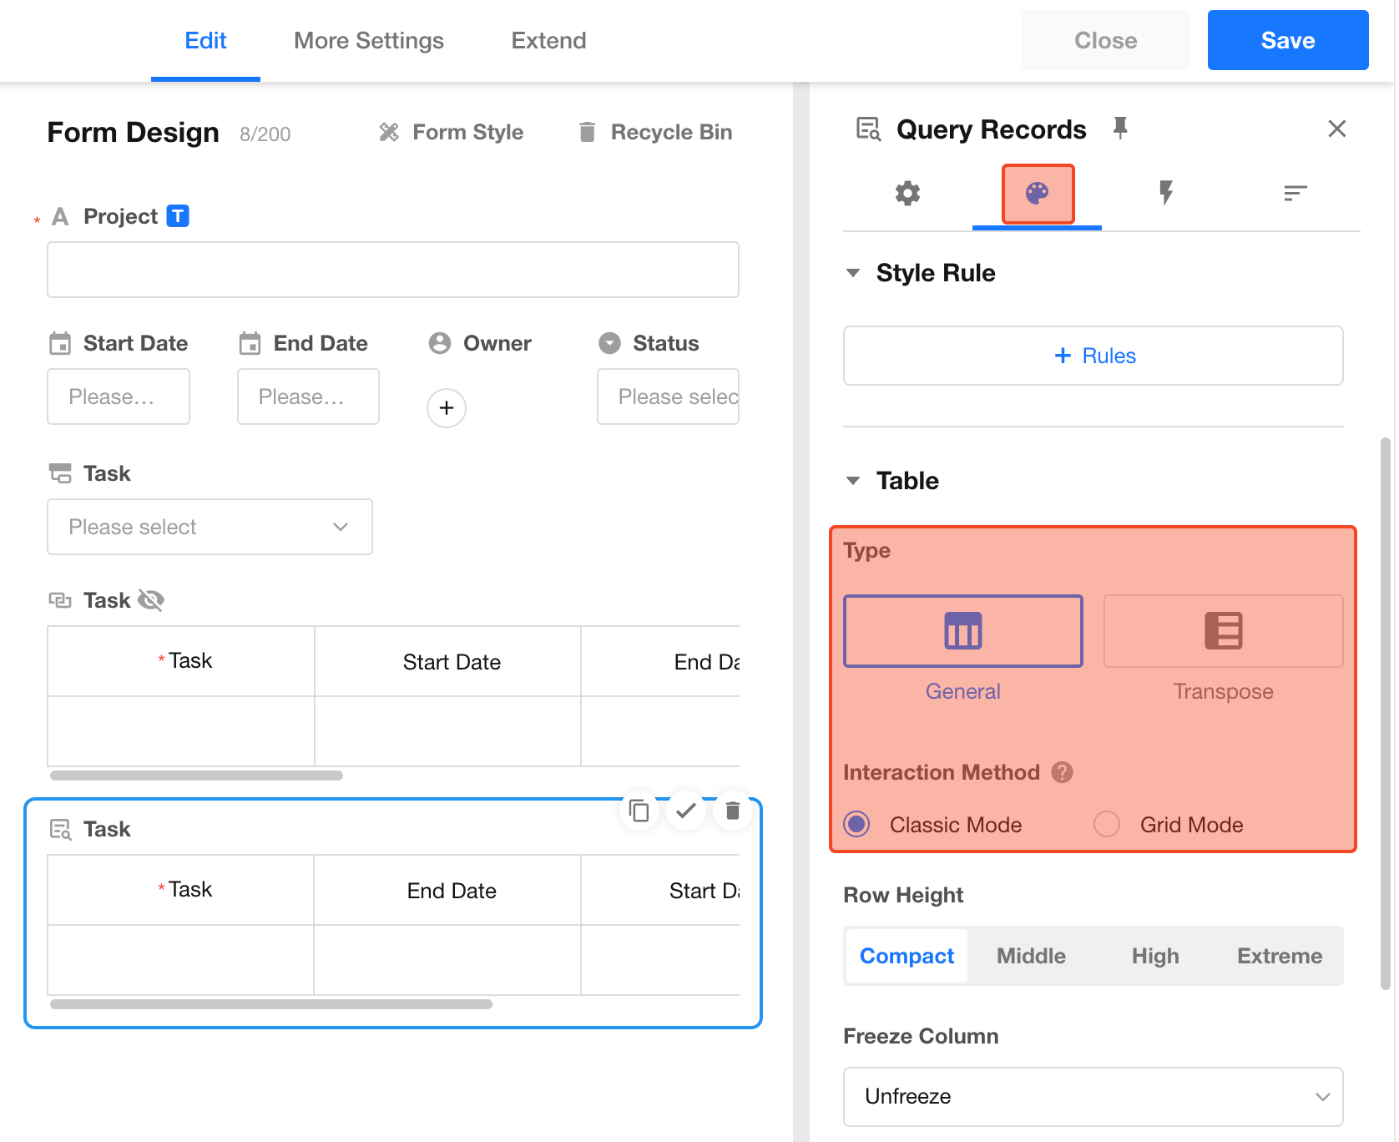Open the lightning bolt event tab

point(1166,194)
